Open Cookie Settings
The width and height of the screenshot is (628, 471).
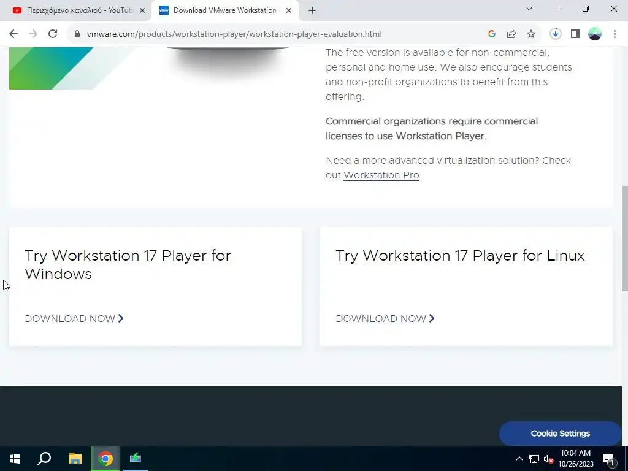click(x=560, y=434)
